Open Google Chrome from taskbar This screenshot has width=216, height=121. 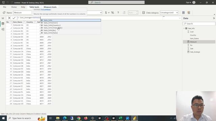click(x=79, y=118)
